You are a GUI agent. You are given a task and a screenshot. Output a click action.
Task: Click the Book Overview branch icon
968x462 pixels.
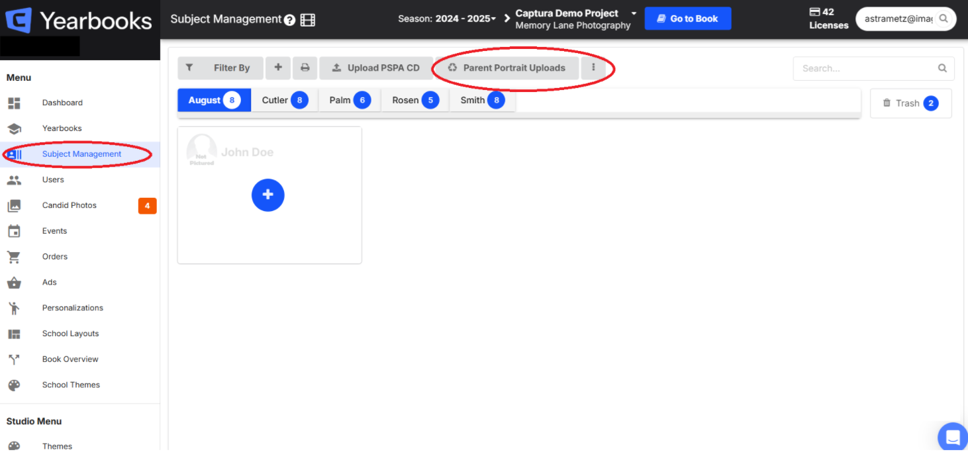[x=14, y=359]
